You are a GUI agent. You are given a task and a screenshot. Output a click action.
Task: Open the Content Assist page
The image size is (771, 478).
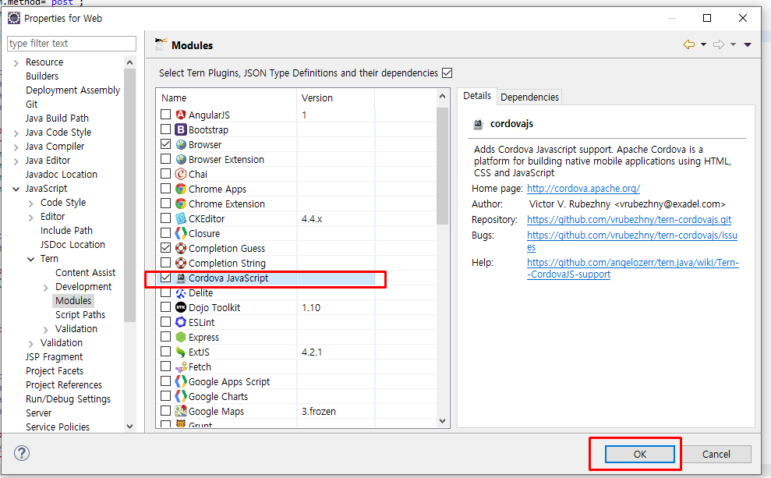(85, 272)
